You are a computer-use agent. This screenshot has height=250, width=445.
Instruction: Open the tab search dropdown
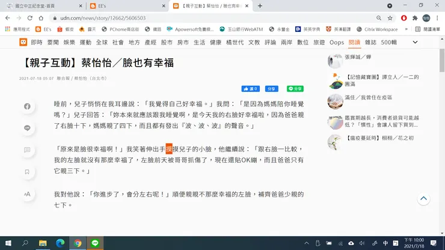(x=390, y=5)
